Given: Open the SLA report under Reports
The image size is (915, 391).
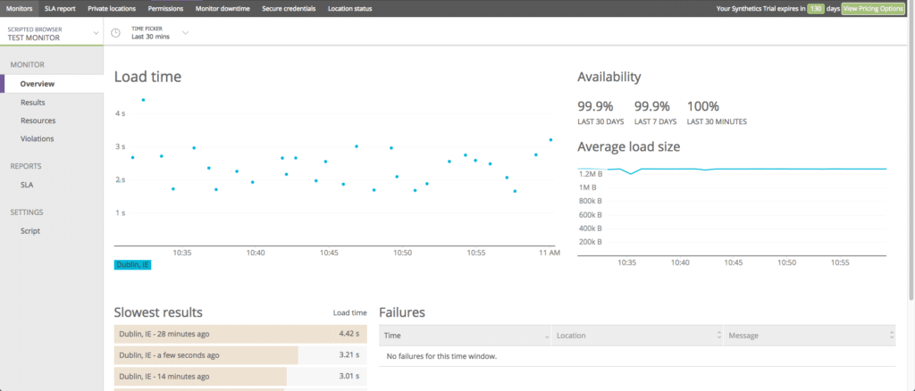Looking at the screenshot, I should pos(28,185).
